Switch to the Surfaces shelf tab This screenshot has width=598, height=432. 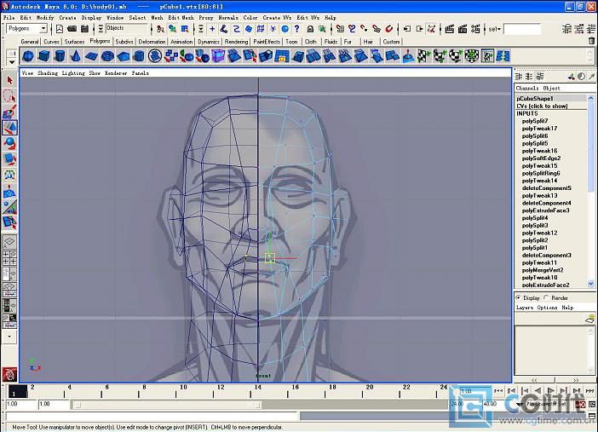(x=74, y=42)
